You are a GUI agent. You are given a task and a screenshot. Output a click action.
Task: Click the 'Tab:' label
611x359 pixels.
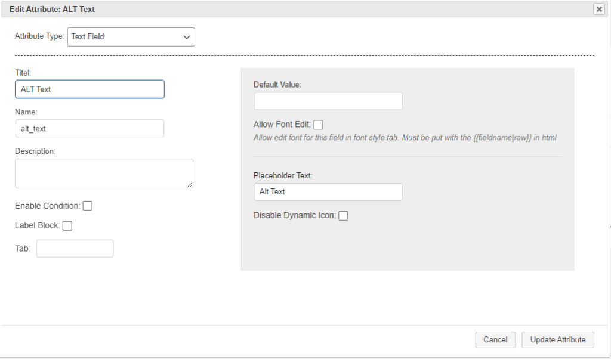coord(23,249)
